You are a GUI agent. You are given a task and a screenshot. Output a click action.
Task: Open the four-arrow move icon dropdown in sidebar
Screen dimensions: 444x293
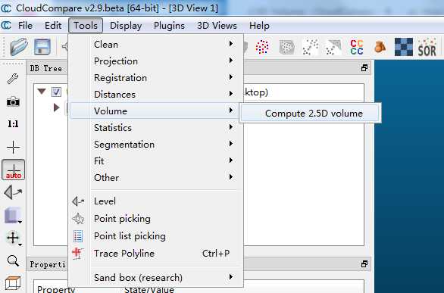[14, 238]
